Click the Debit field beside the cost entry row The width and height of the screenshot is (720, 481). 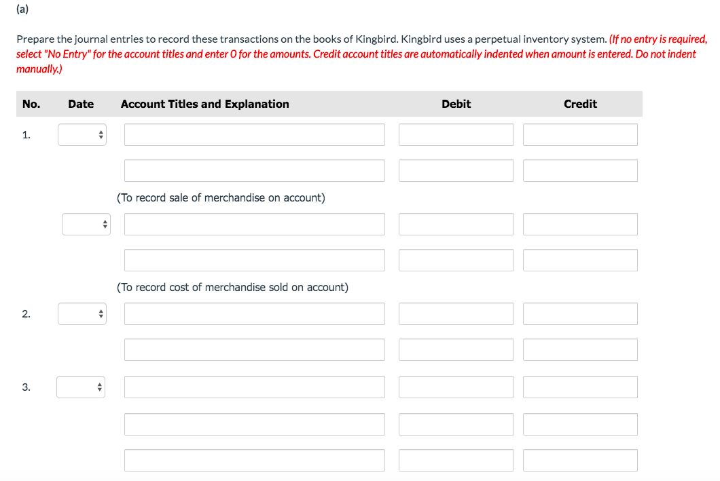pyautogui.click(x=456, y=224)
